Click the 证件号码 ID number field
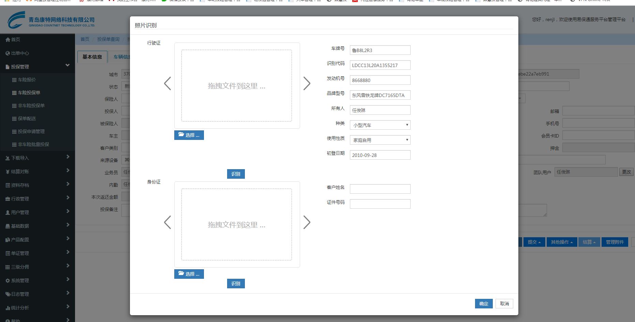635x322 pixels. pos(380,204)
